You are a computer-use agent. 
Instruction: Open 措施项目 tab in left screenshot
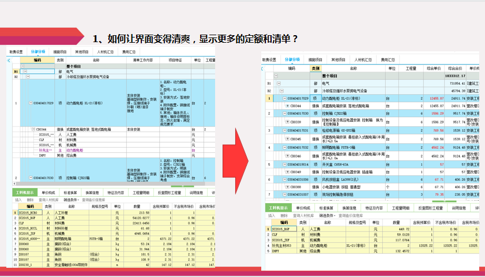click(60, 52)
